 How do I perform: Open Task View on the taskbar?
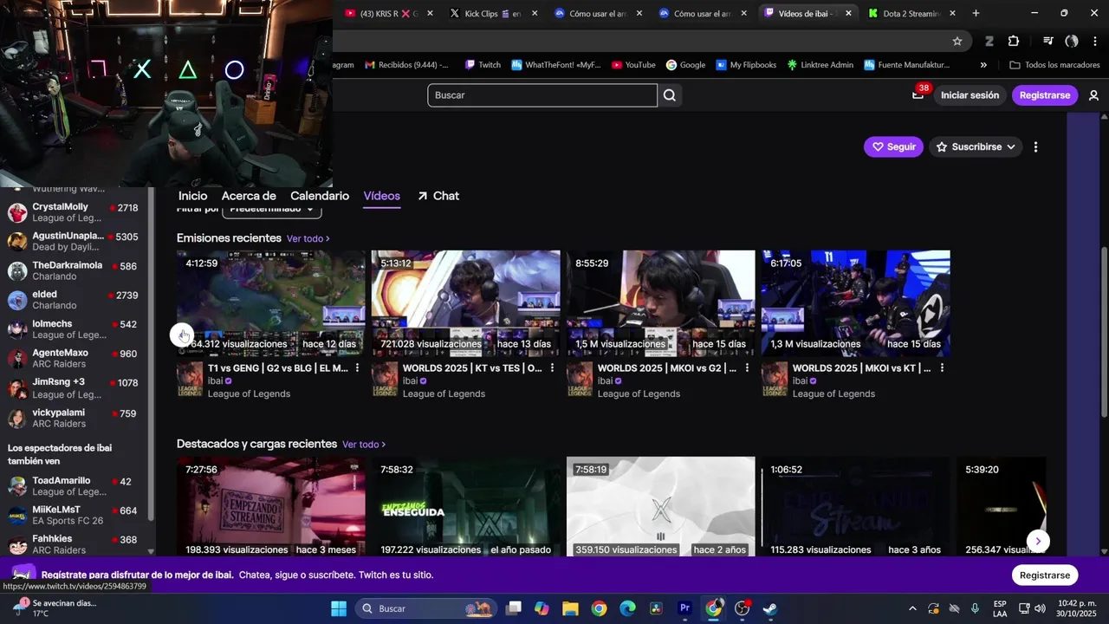coord(514,608)
